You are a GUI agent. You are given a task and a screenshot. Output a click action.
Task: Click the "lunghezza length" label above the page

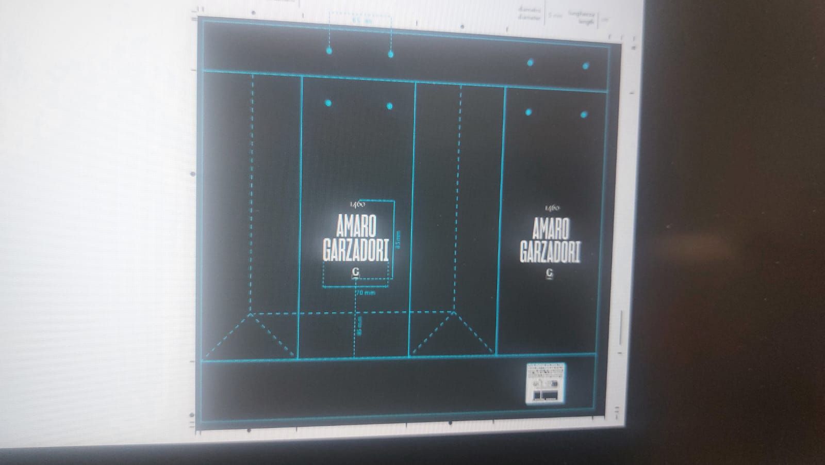[x=582, y=18]
